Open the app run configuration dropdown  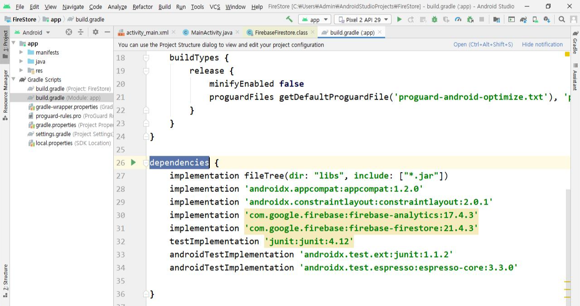click(314, 19)
